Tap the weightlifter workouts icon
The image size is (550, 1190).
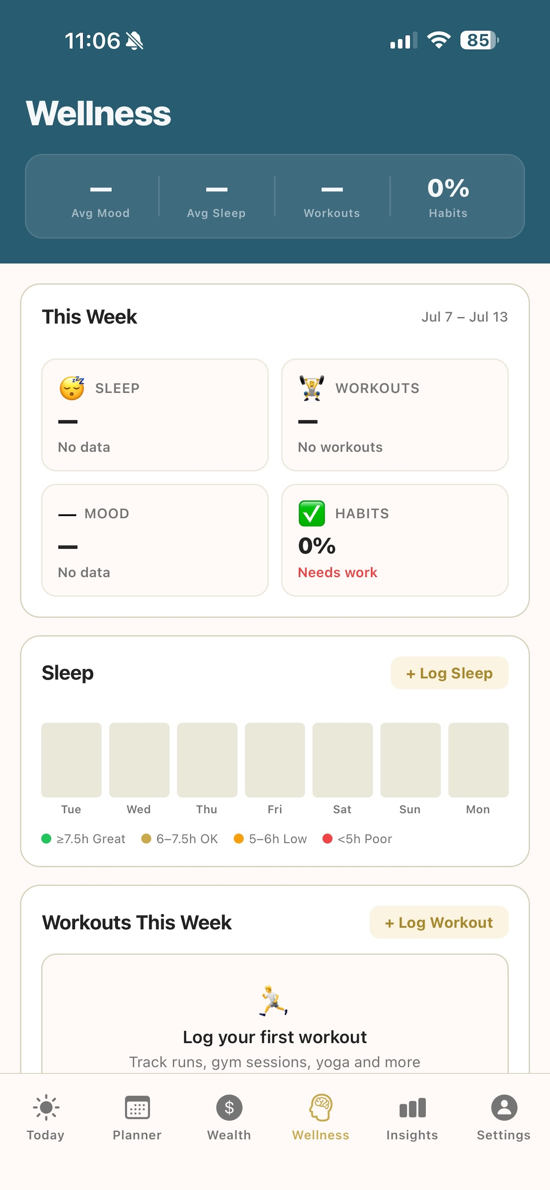[x=312, y=388]
